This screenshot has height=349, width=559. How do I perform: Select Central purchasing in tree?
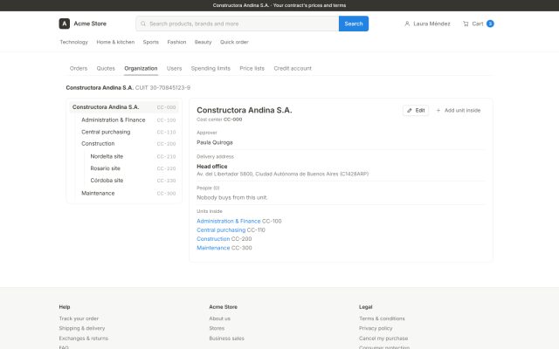(128, 132)
